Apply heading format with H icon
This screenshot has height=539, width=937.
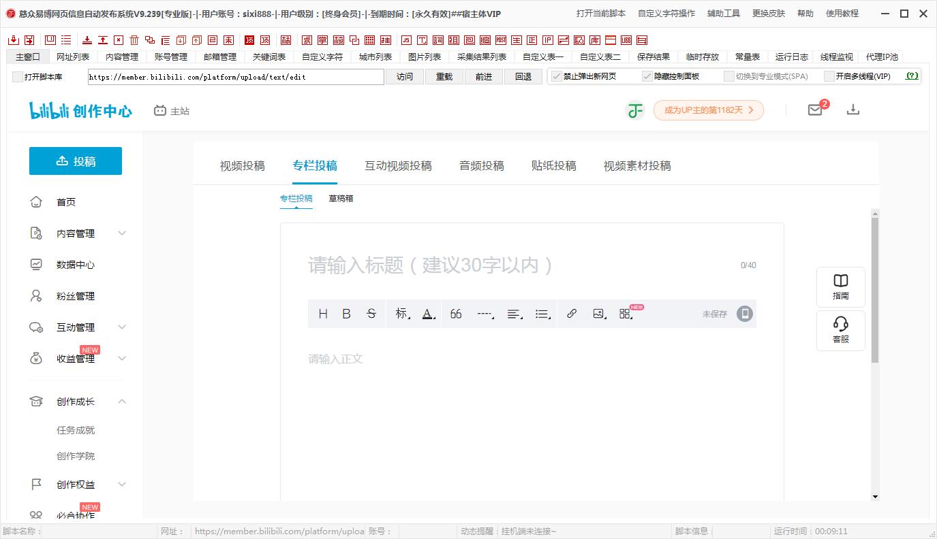(323, 314)
